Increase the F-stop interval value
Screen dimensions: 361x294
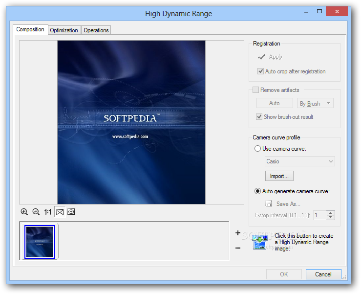pos(331,213)
